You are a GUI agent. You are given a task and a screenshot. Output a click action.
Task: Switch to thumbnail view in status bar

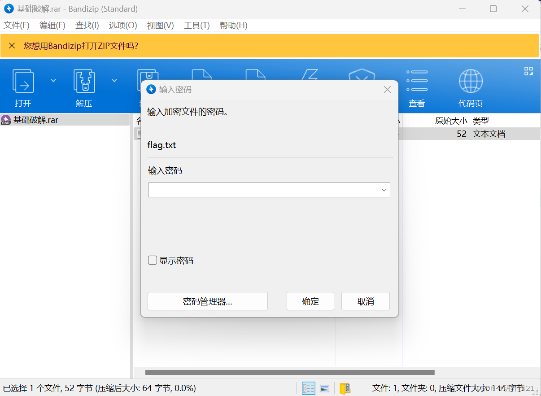point(325,388)
